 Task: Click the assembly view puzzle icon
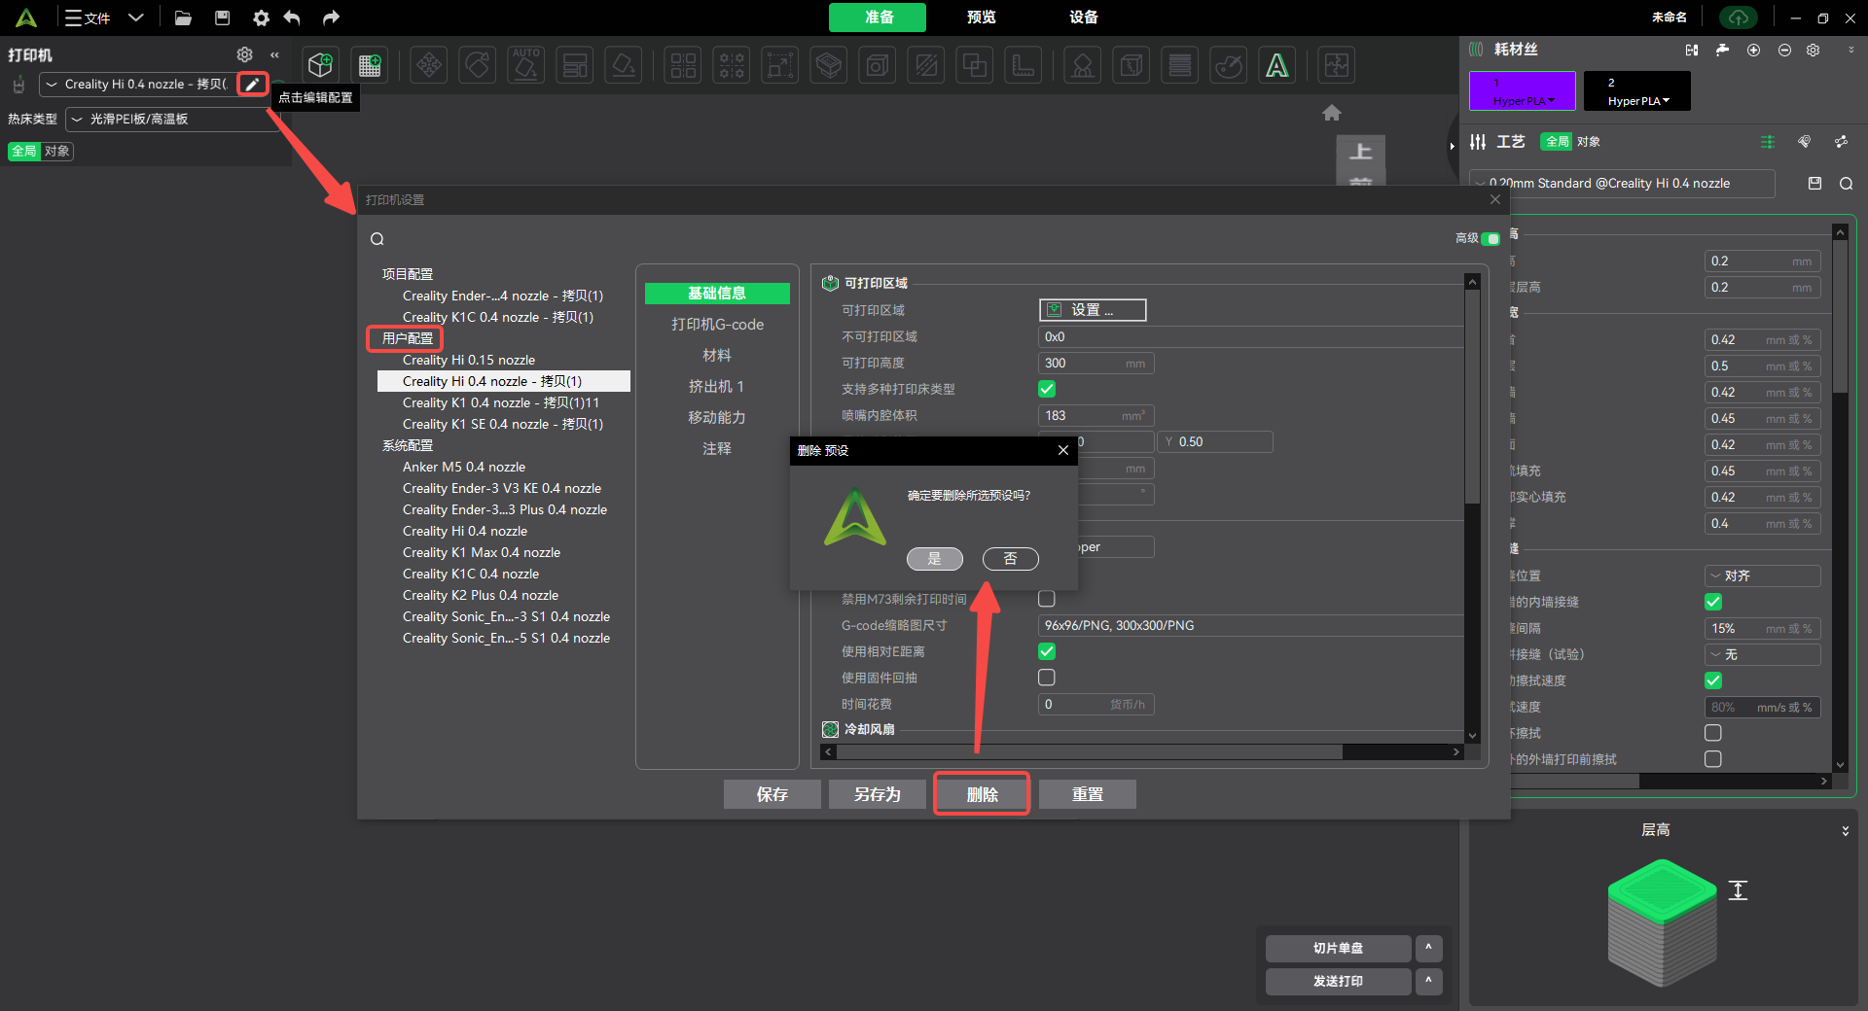point(1337,65)
